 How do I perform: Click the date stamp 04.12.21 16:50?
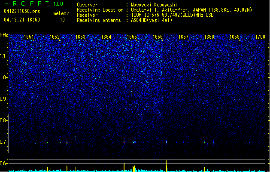pyautogui.click(x=22, y=20)
